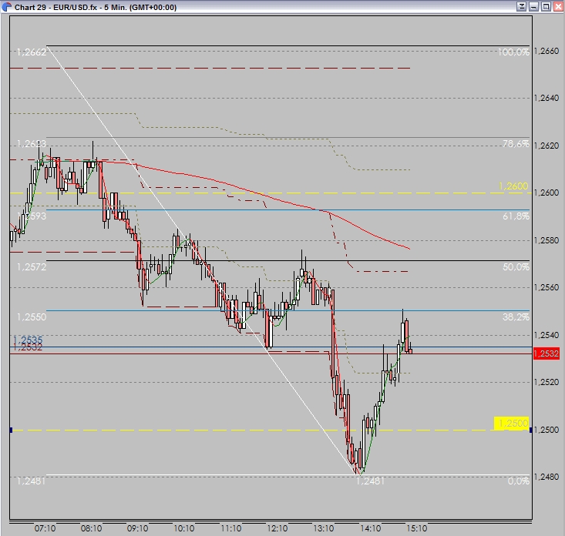Click the 1,2662 Fibonacci price label

(32, 52)
